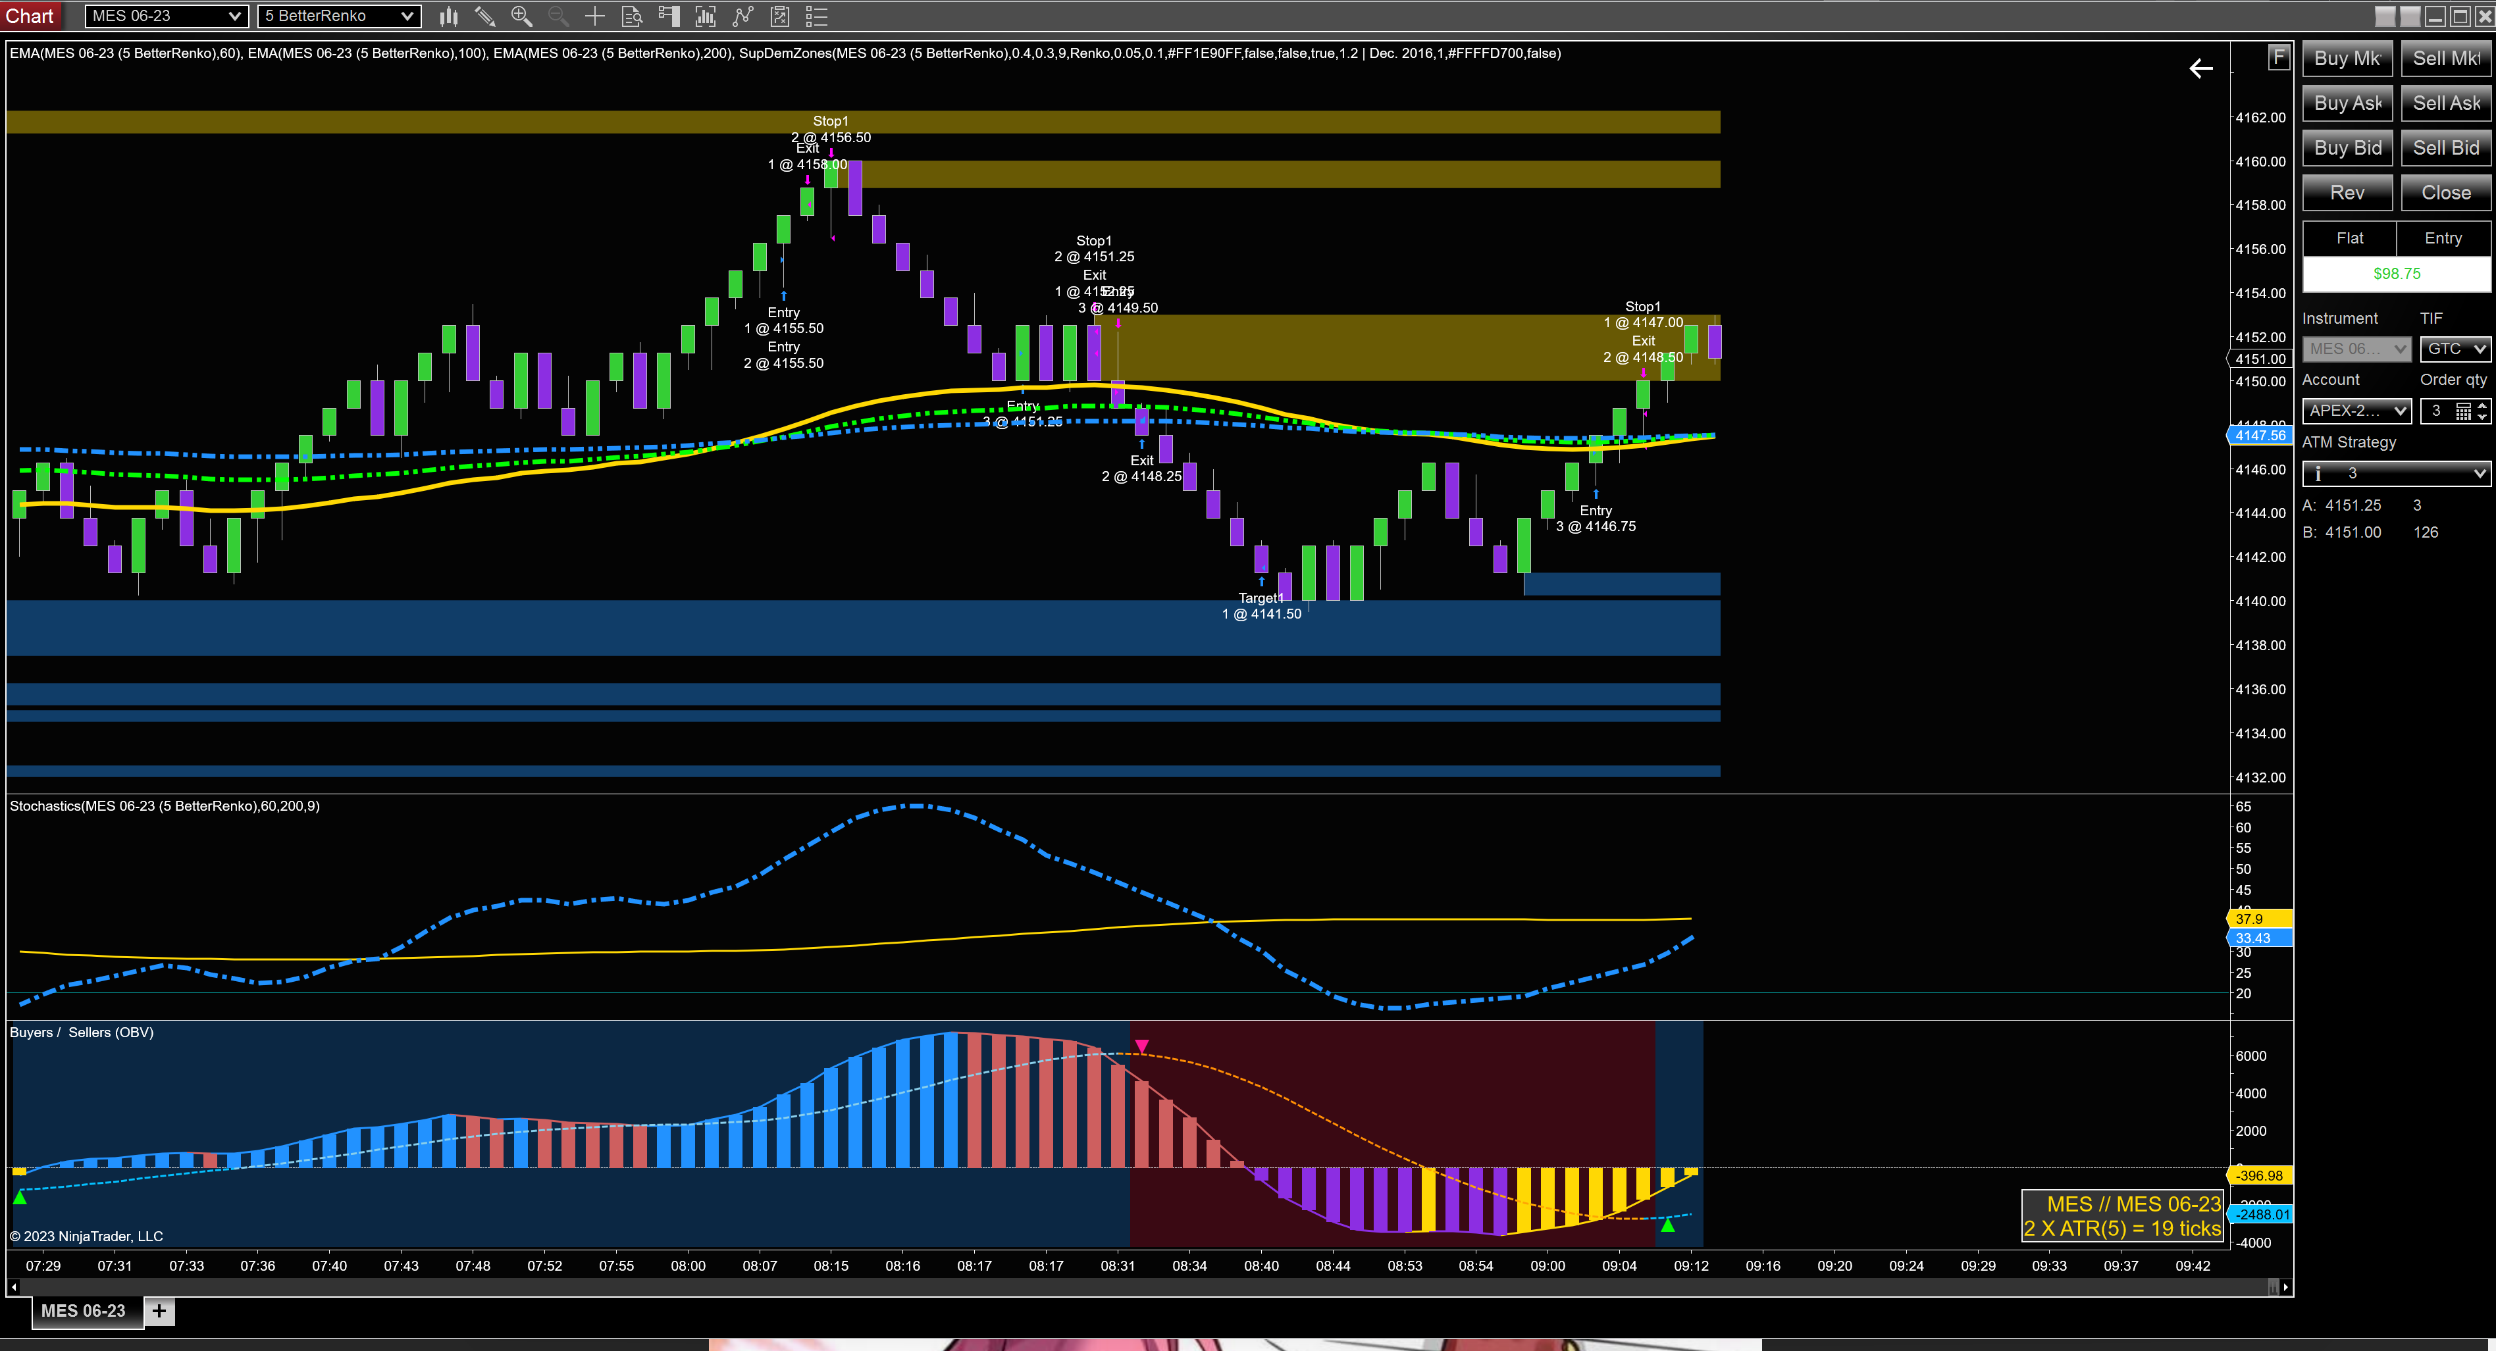Click the zoom in magnifier icon

tap(521, 16)
